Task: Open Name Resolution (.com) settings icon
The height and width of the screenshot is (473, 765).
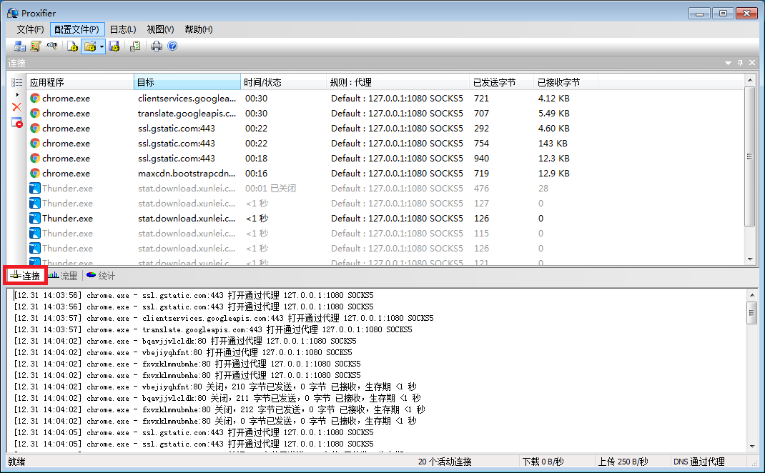Action: [51, 46]
